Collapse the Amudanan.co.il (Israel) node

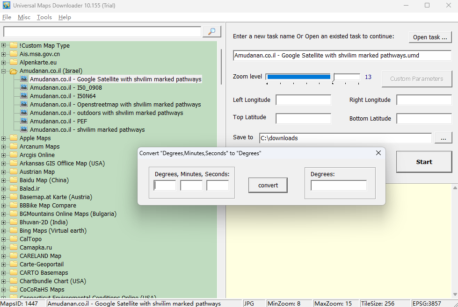(3, 71)
